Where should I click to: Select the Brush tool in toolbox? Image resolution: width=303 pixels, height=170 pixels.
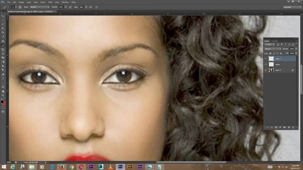point(3,45)
